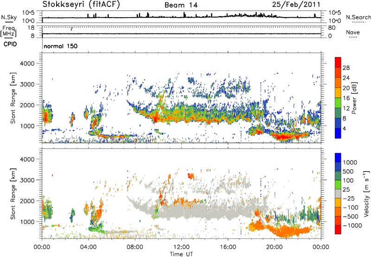Click the '25' tick on the Velocity color bar
The width and height of the screenshot is (371, 257).
[x=346, y=190]
